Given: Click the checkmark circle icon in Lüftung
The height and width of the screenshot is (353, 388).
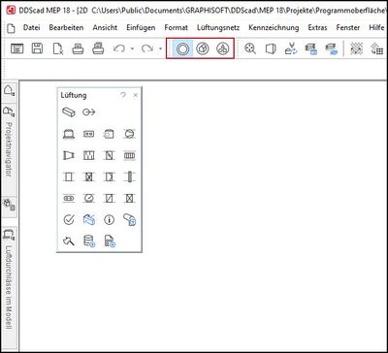Looking at the screenshot, I should tap(69, 220).
